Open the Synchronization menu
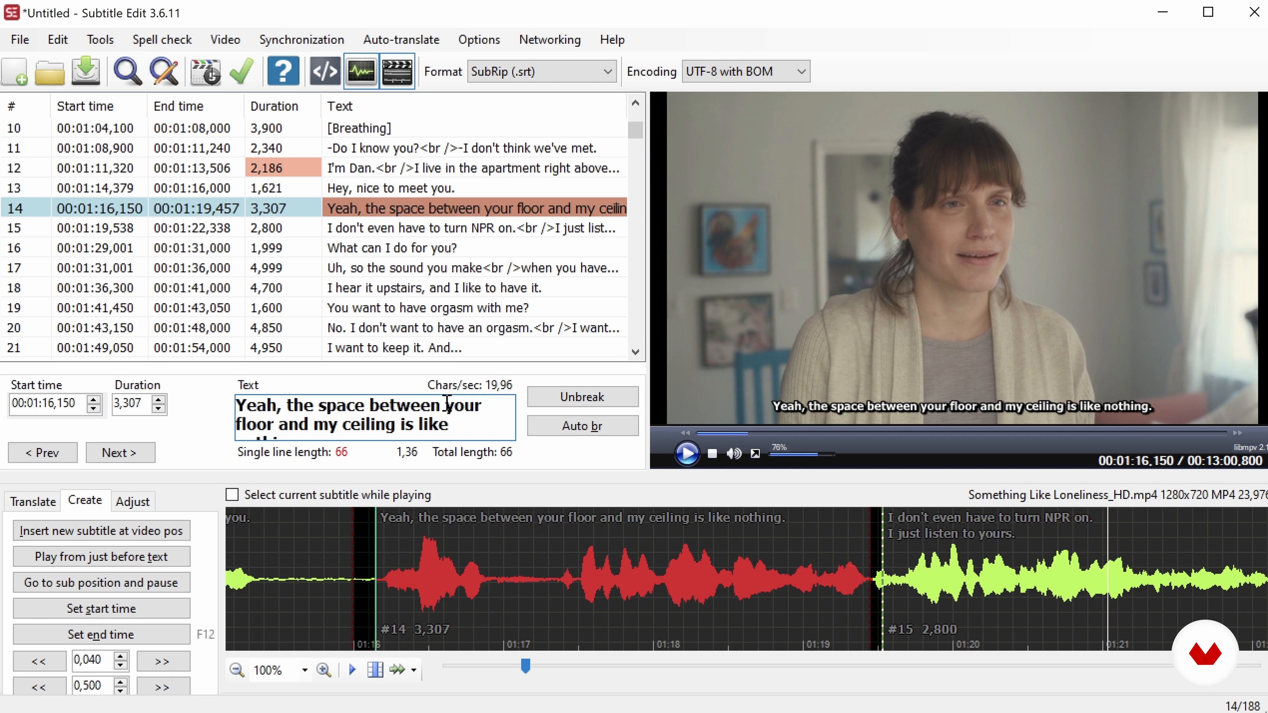 pyautogui.click(x=301, y=39)
